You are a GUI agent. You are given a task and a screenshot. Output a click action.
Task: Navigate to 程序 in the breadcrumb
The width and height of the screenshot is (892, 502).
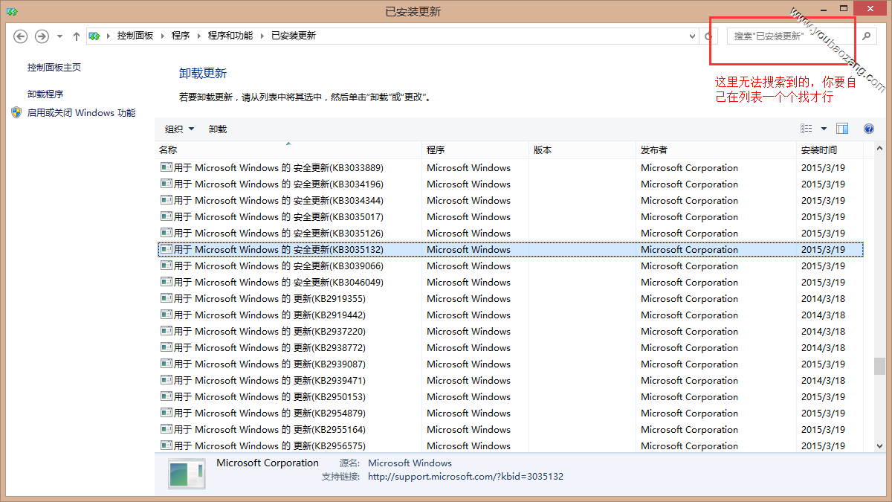181,36
